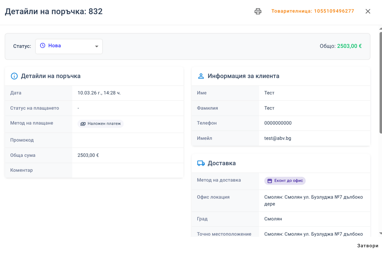Click the email value test@abv.bg
The image size is (382, 253).
(x=278, y=138)
